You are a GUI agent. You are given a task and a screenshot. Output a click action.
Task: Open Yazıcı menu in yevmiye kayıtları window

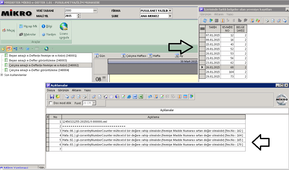(230, 14)
